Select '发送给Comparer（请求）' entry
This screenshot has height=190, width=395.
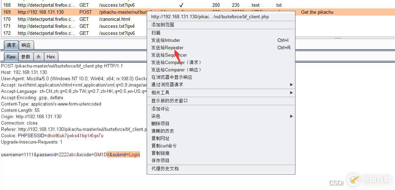[221, 63]
